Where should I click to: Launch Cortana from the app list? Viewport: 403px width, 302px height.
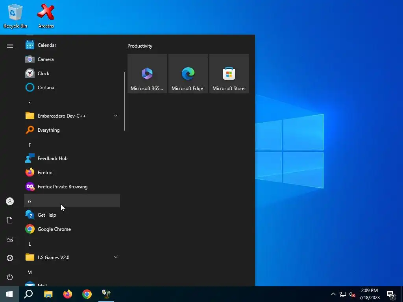(x=72, y=88)
